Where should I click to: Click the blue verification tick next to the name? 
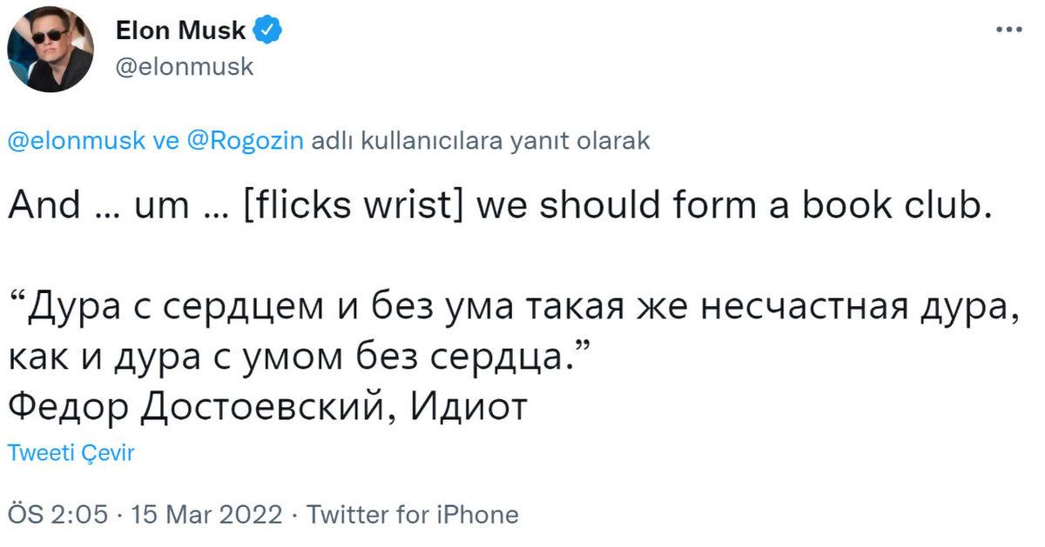tap(264, 30)
